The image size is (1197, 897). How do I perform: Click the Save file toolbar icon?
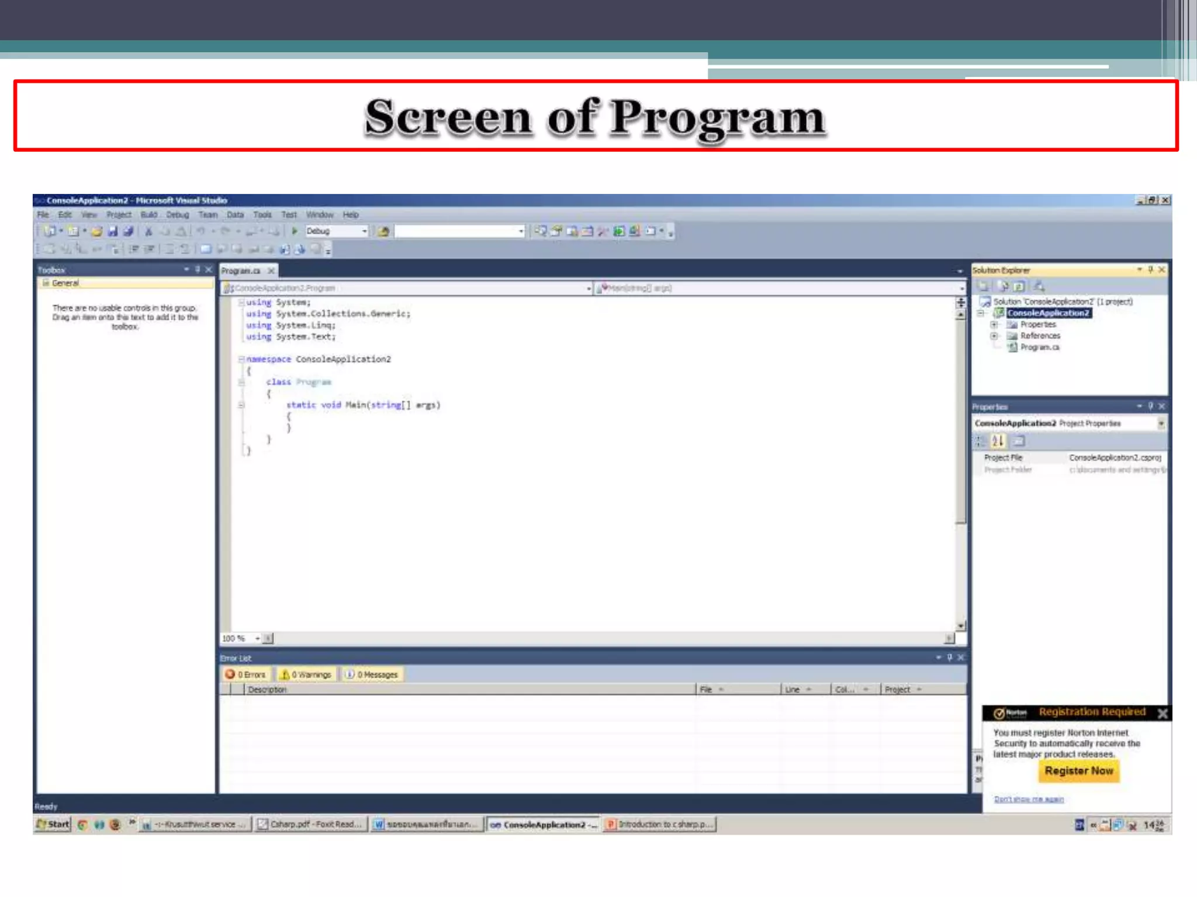pos(113,231)
